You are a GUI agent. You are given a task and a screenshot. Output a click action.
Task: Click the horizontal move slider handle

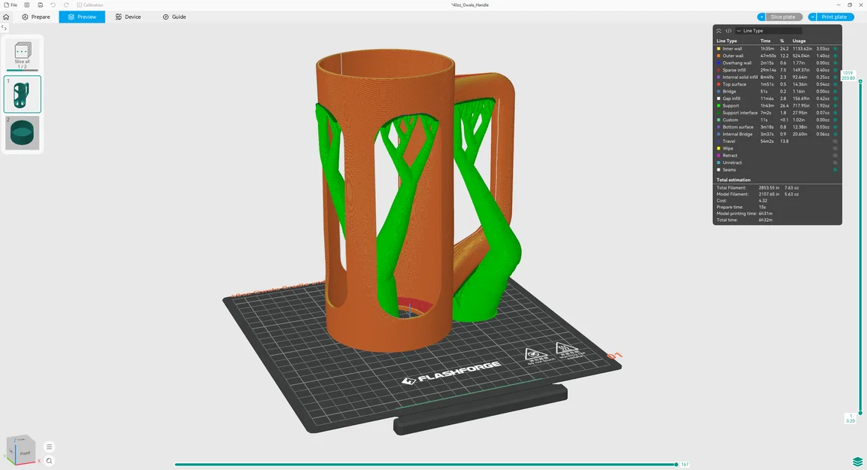click(x=676, y=465)
